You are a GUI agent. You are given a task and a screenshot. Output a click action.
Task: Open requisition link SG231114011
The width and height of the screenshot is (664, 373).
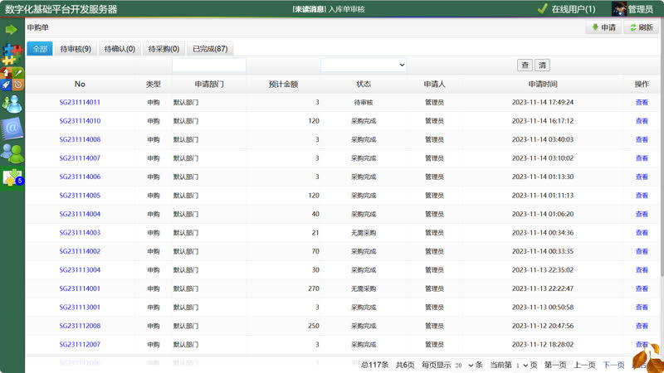pos(80,102)
